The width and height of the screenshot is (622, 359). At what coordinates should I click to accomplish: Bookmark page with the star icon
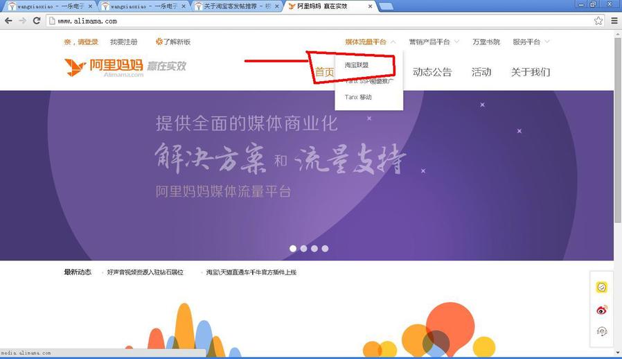[598, 21]
